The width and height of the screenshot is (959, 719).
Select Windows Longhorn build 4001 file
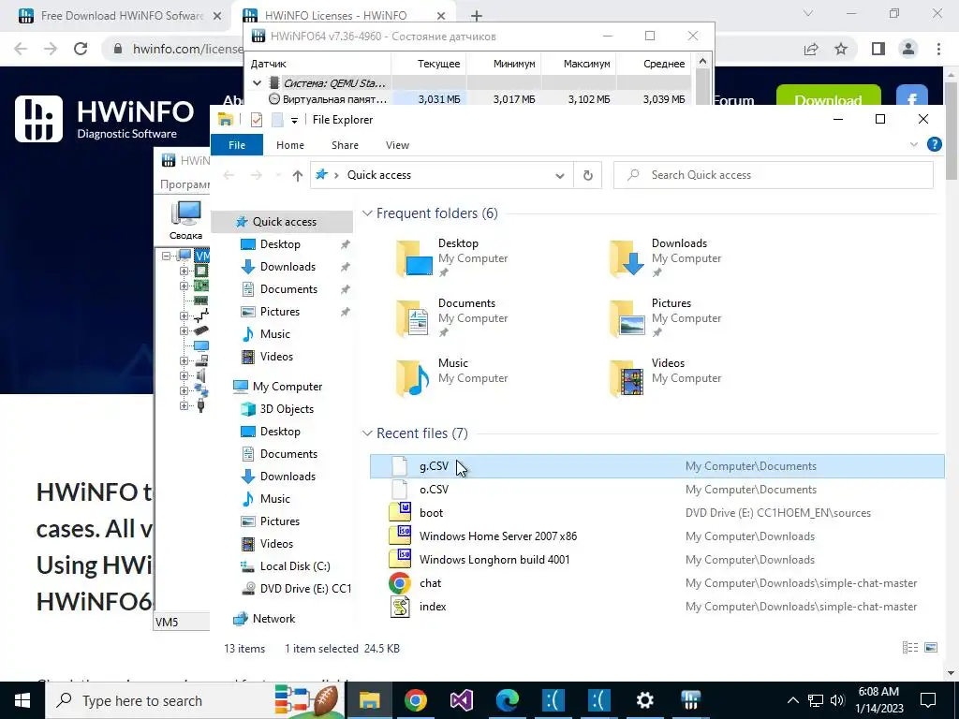[x=657, y=560]
